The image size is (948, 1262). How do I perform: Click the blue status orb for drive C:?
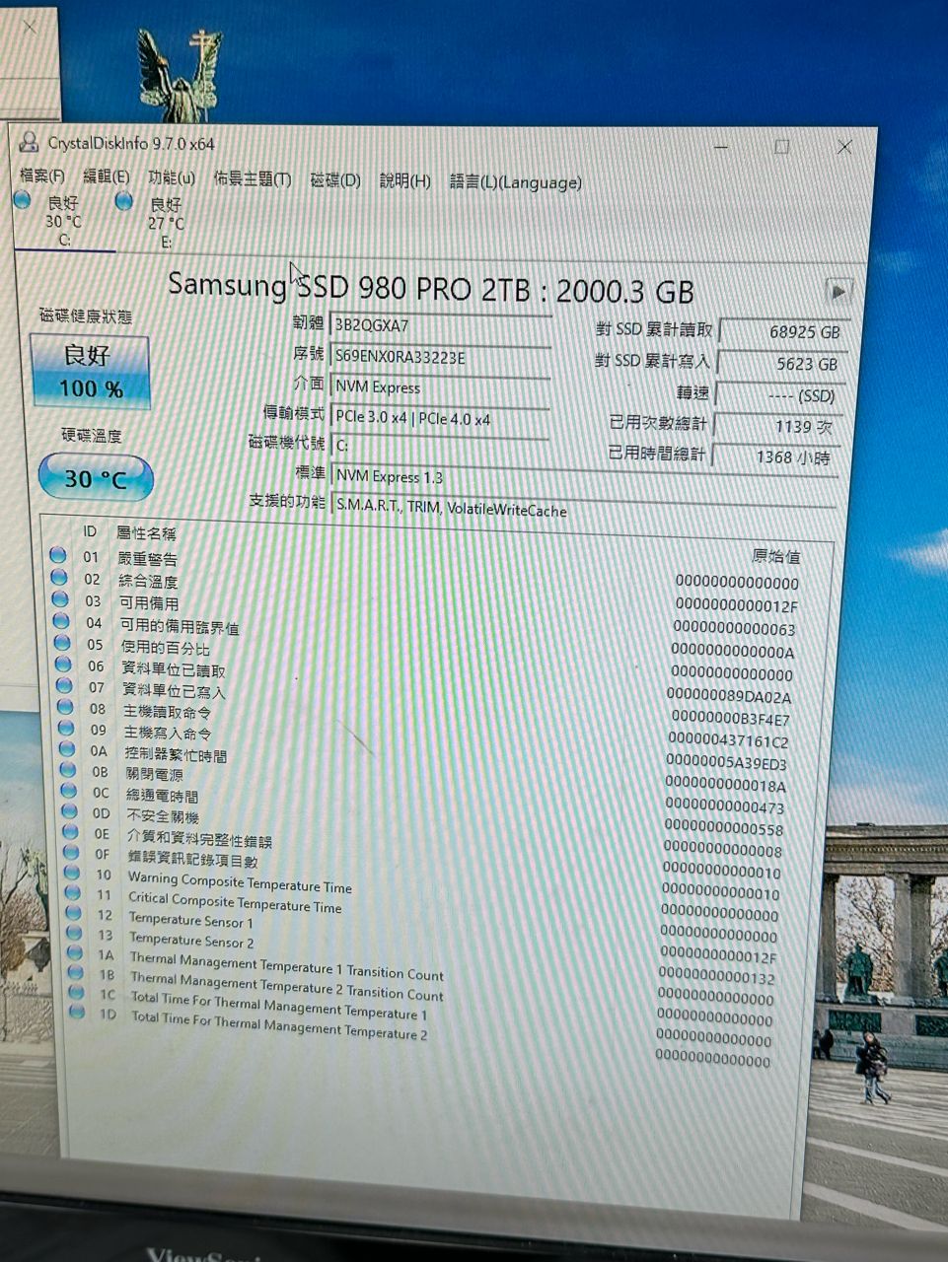[22, 201]
